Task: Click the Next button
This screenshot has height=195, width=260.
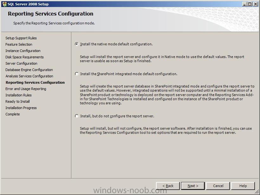Action: 193,186
